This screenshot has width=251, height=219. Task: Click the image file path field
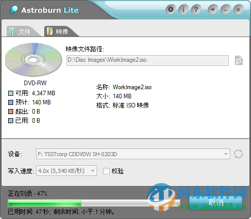click(147, 60)
